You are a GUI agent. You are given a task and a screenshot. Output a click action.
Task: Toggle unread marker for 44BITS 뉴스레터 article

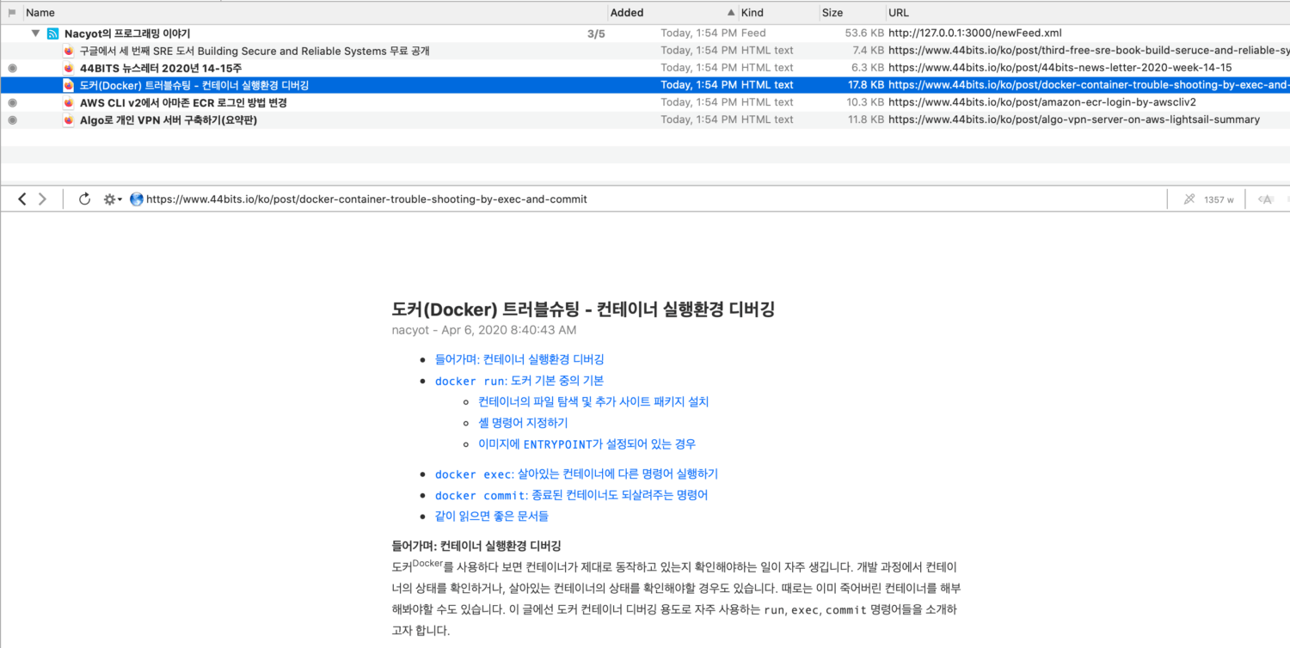12,68
